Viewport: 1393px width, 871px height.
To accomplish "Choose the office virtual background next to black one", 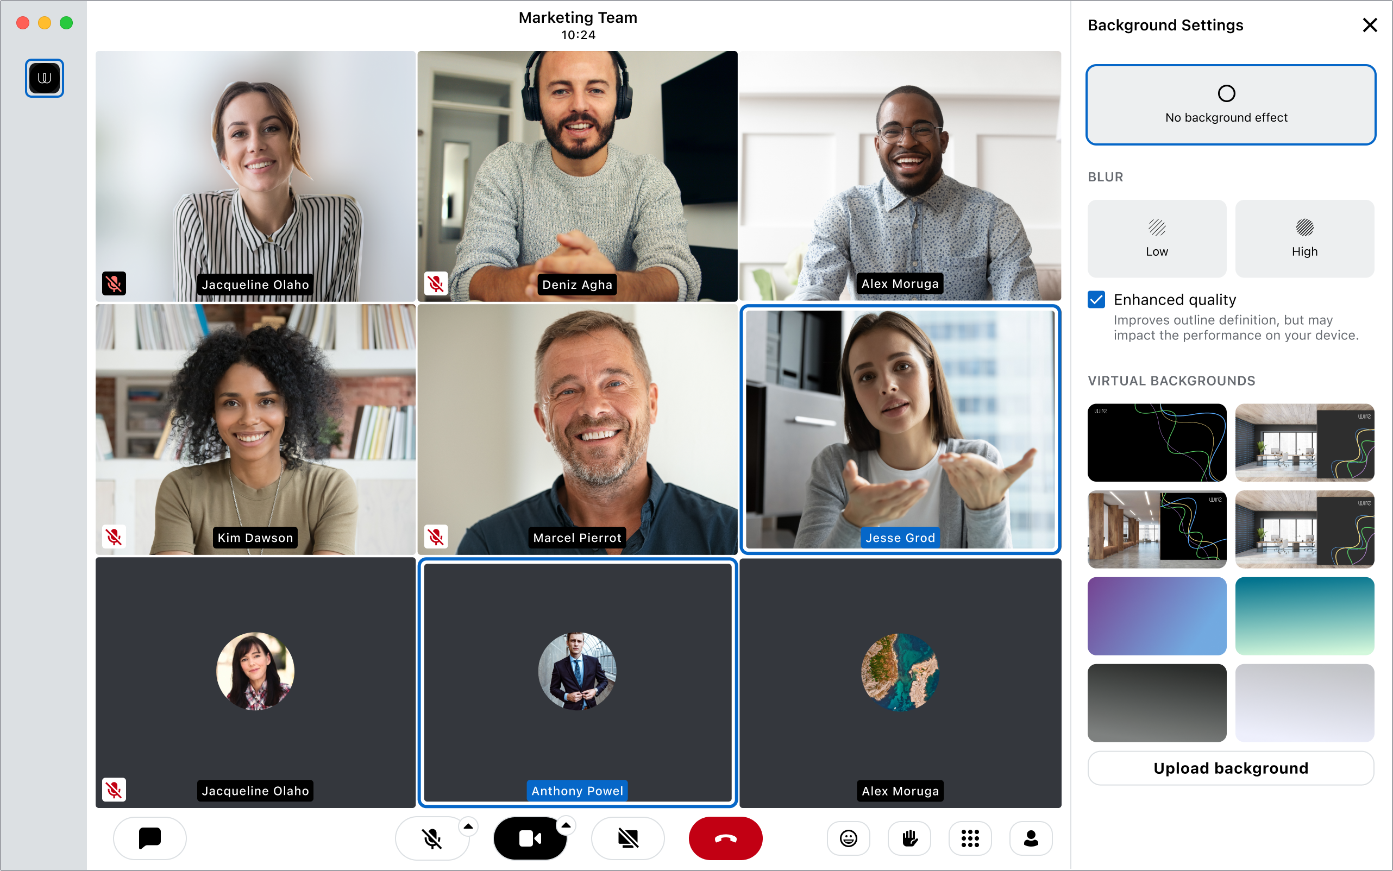I will [x=1304, y=443].
